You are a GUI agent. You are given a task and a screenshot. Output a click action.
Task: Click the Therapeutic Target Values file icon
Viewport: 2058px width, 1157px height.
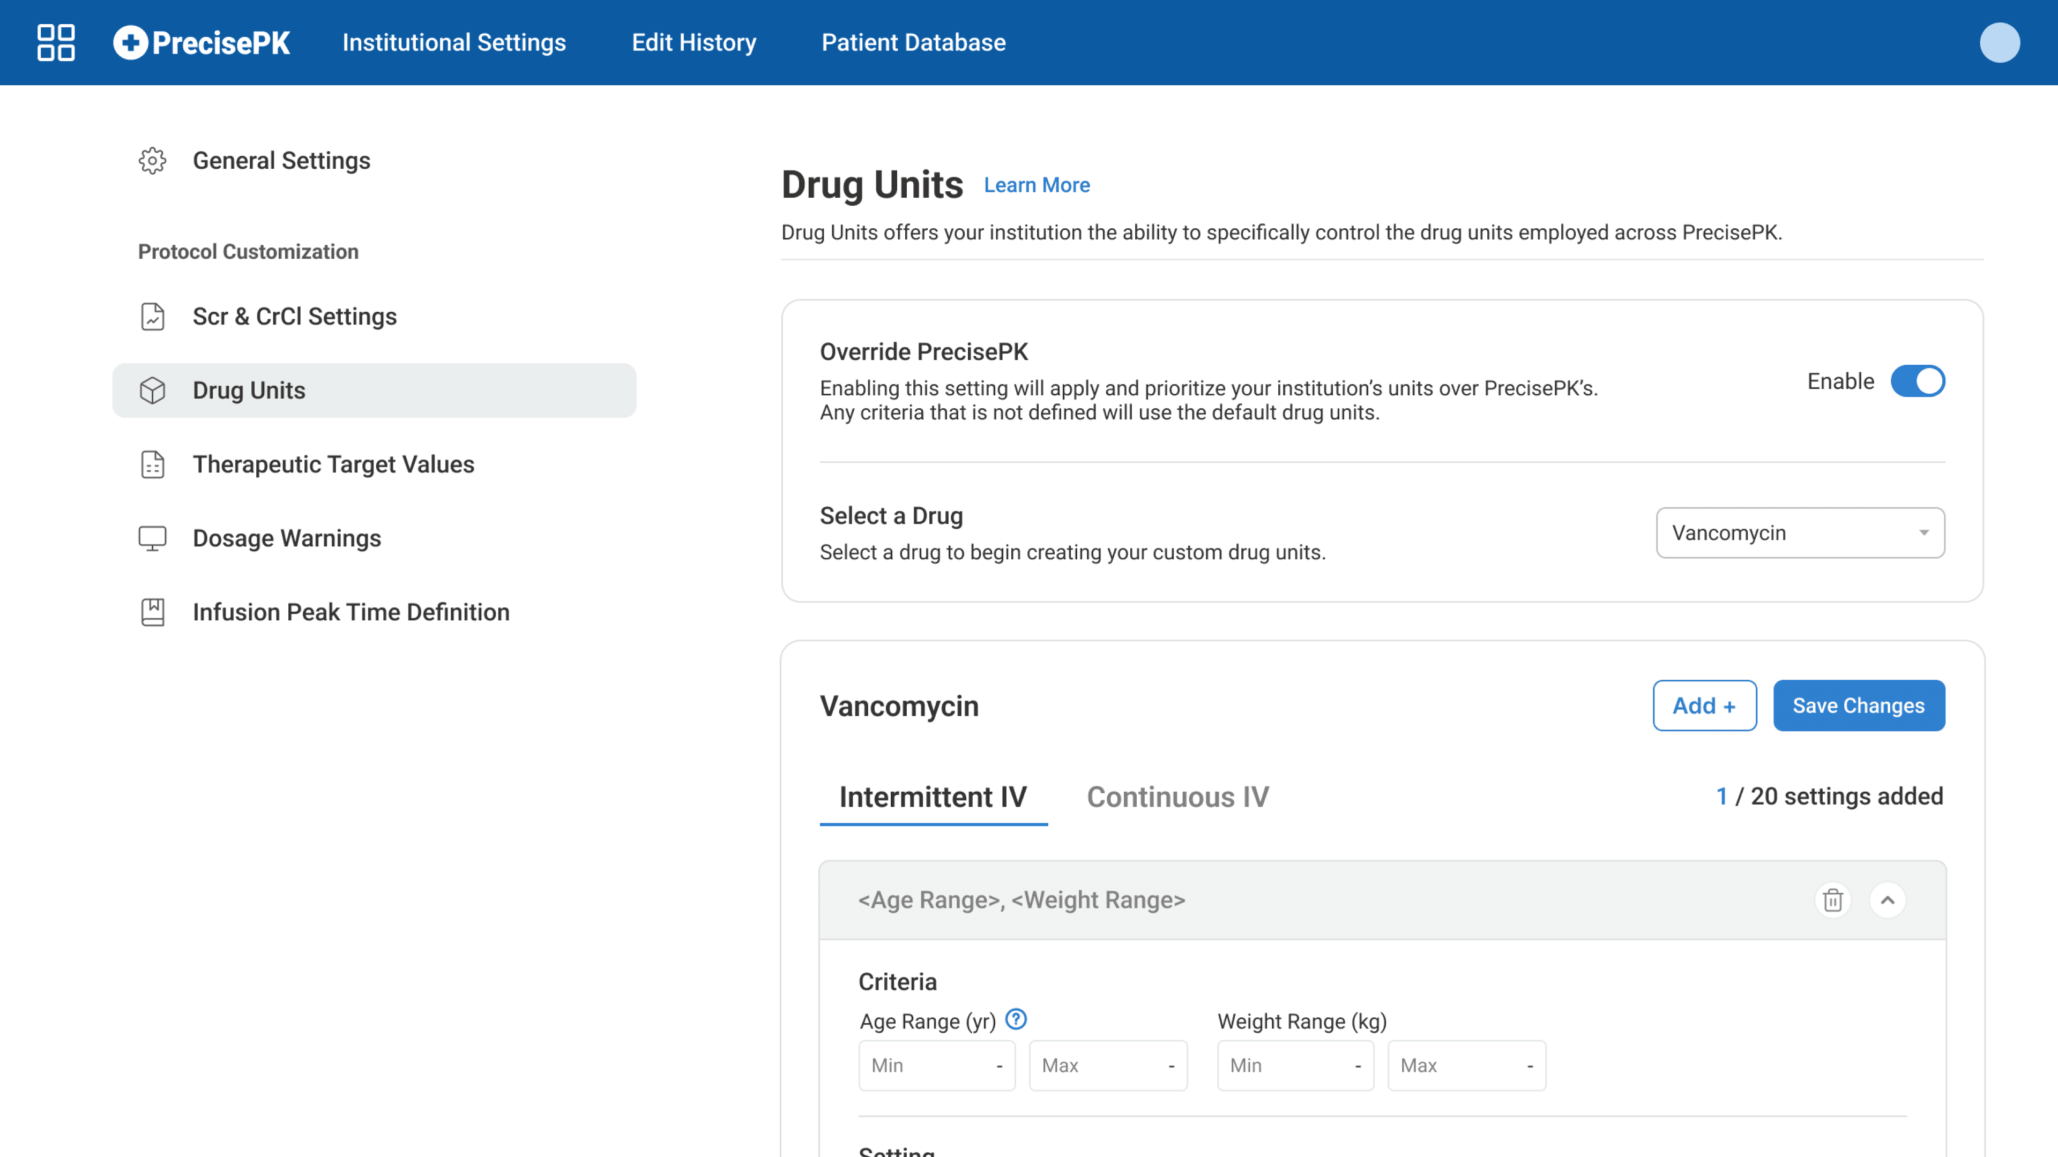[153, 464]
